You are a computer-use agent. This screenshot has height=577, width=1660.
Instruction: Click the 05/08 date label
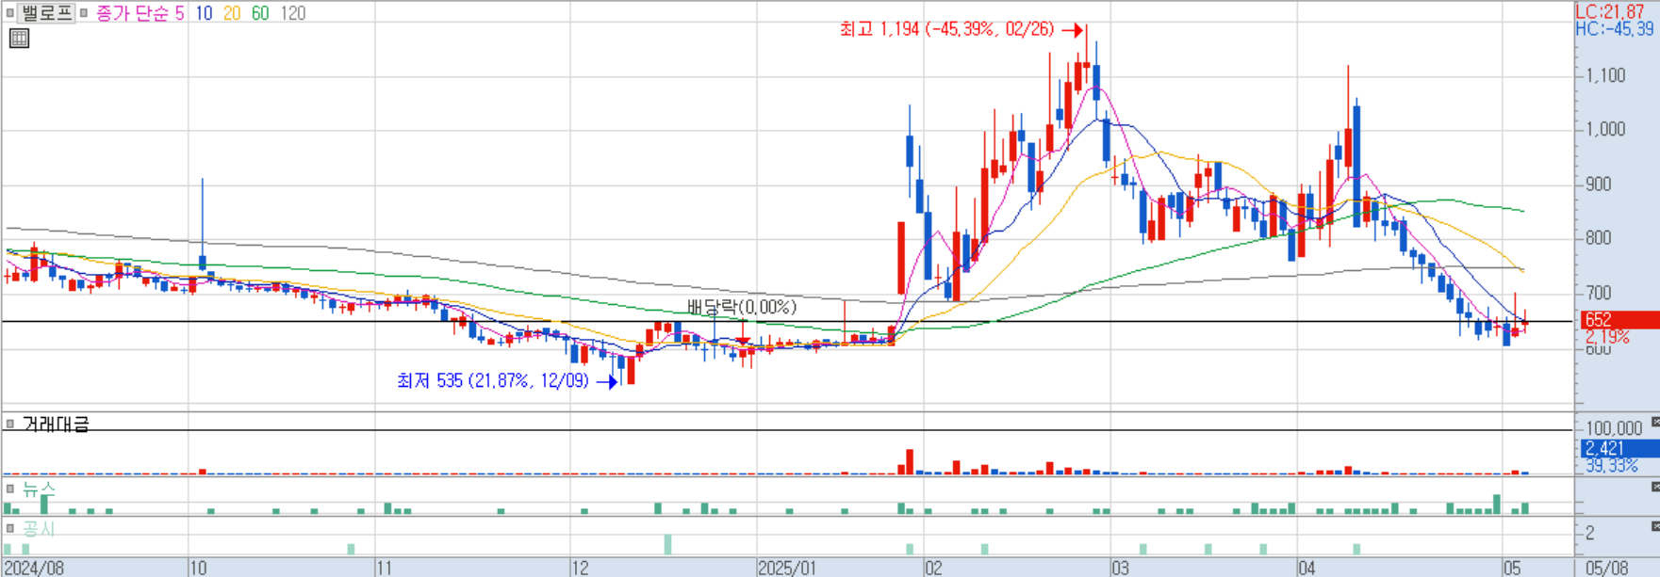(1606, 568)
